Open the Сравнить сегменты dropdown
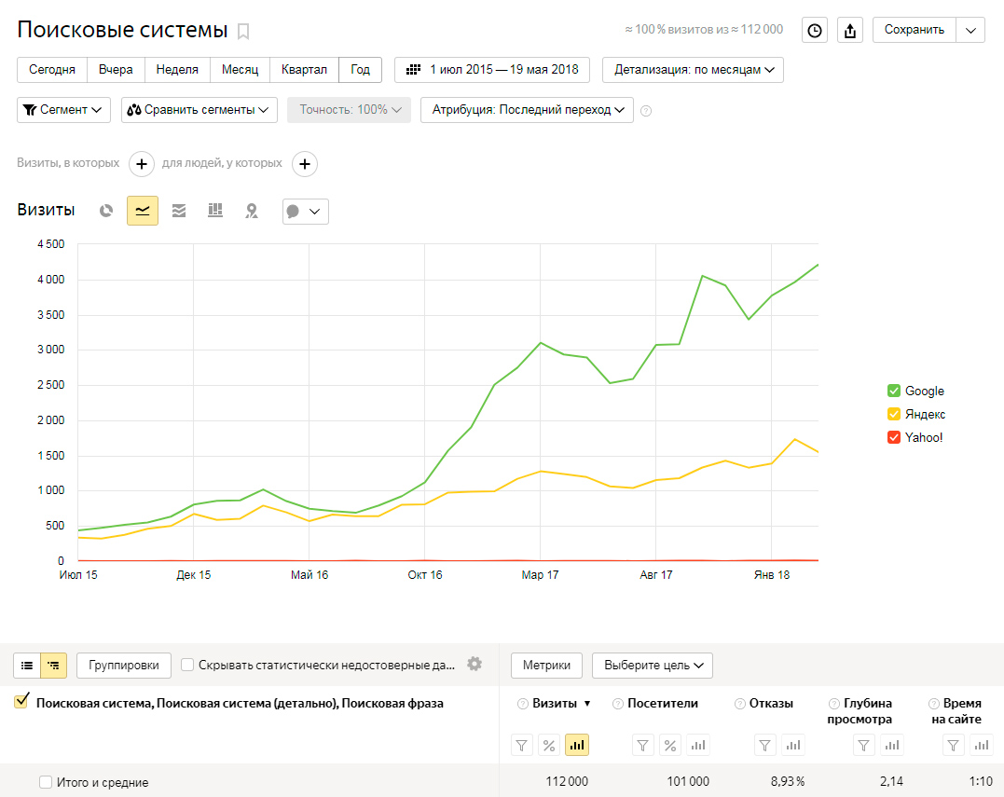Image resolution: width=1004 pixels, height=797 pixels. (x=199, y=110)
